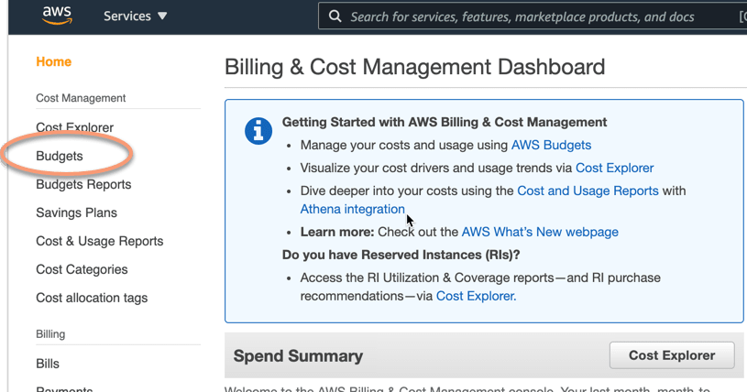This screenshot has width=747, height=392.
Task: Click the Cost Management section heading
Action: tap(81, 98)
